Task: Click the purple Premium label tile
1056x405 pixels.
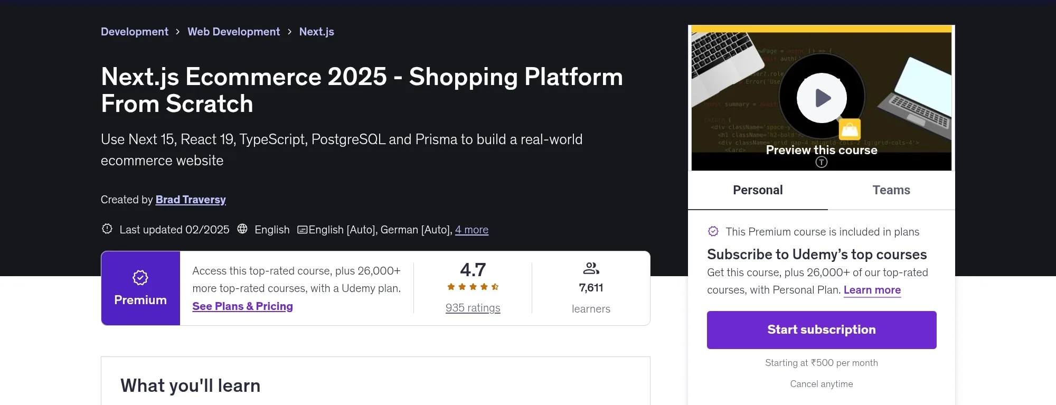Action: click(x=140, y=288)
